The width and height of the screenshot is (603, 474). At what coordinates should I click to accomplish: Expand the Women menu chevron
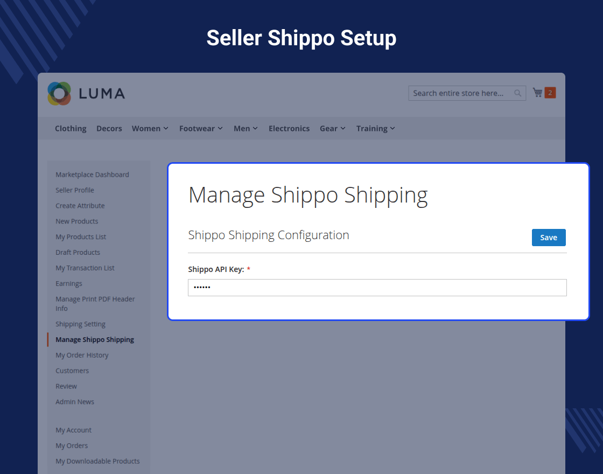click(x=166, y=129)
